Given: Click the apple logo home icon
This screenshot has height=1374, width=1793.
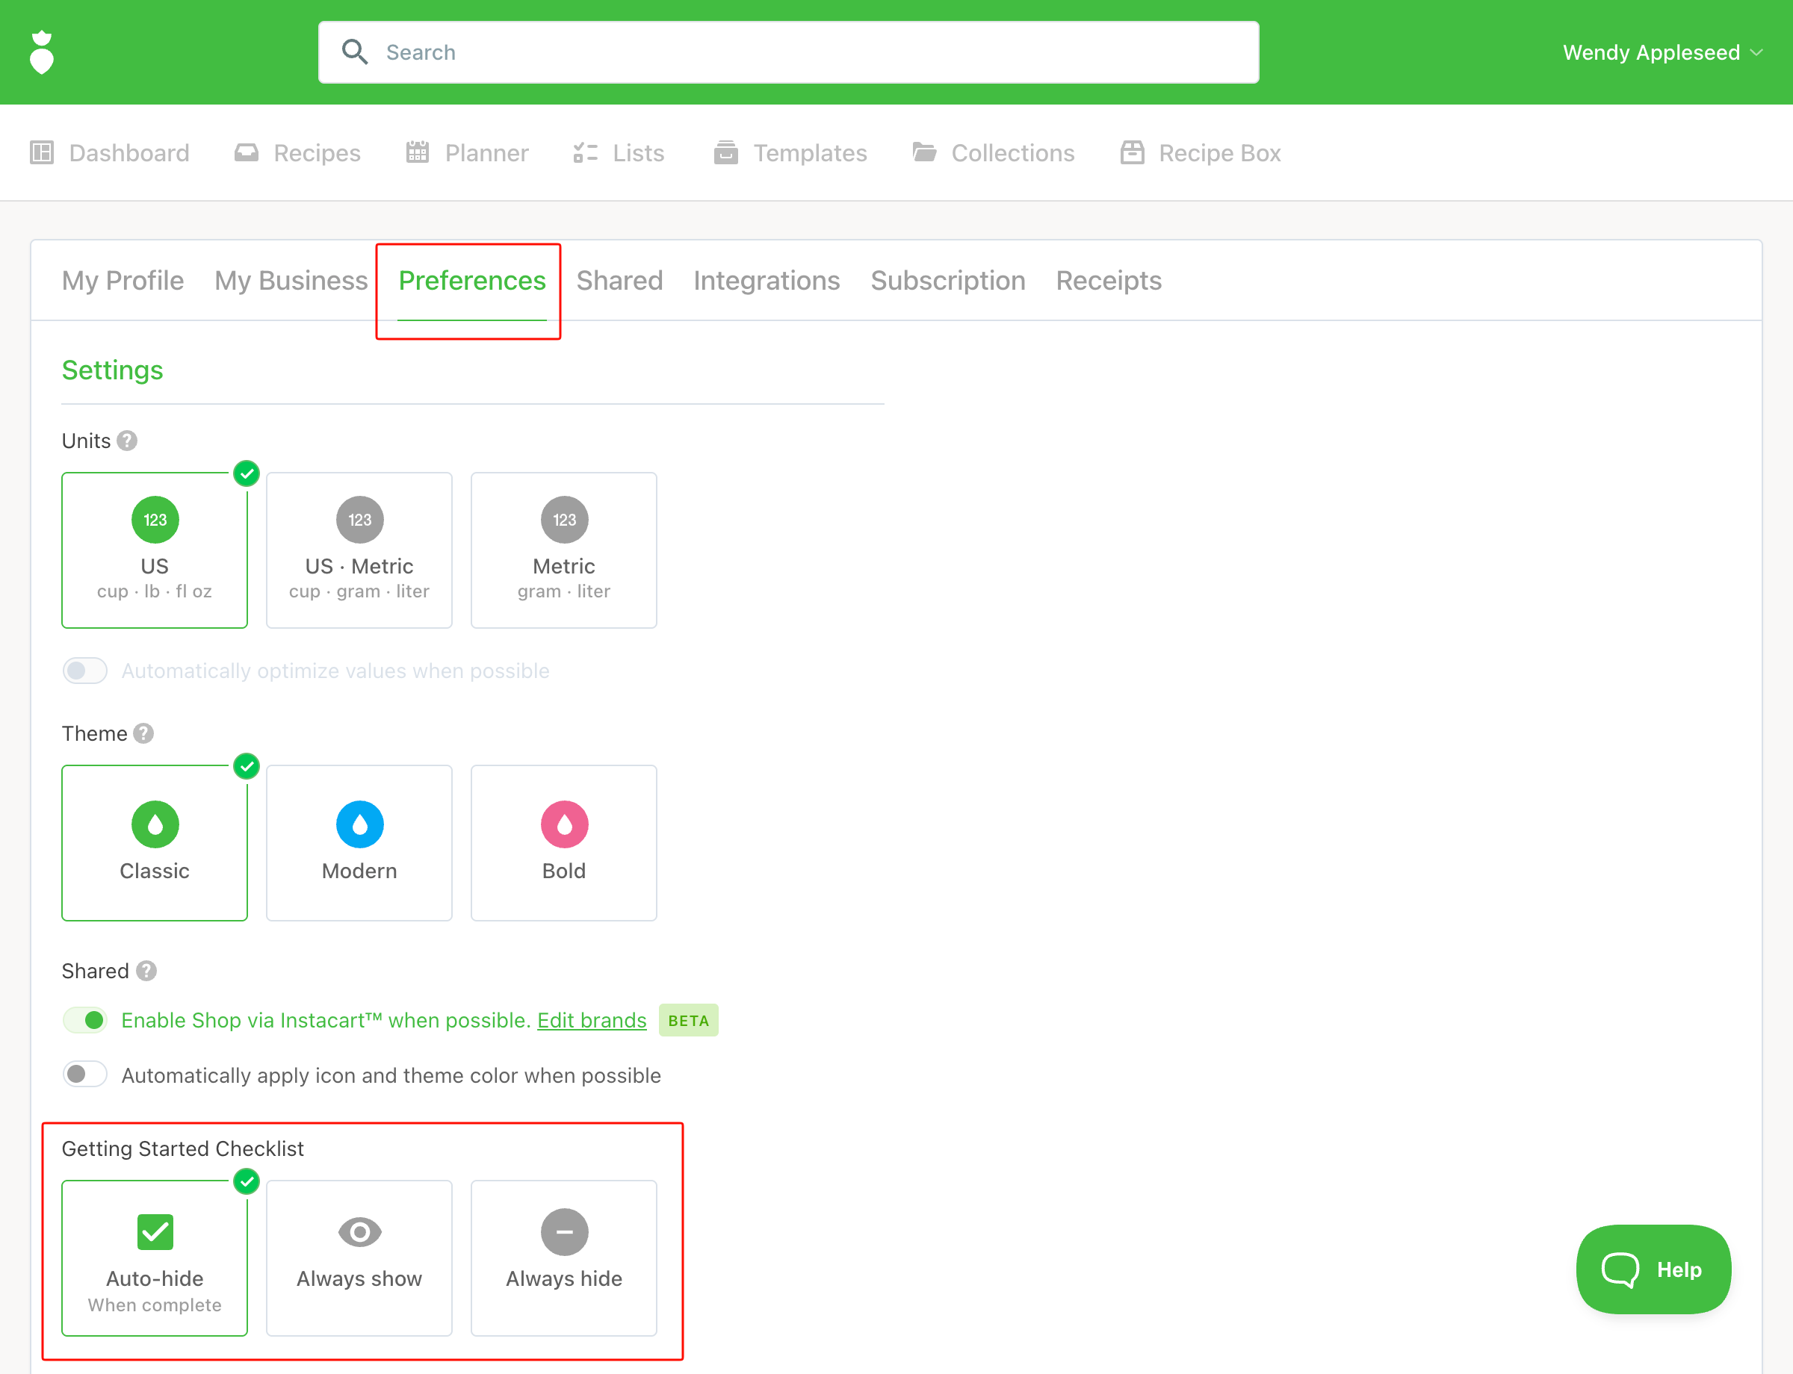Looking at the screenshot, I should (x=42, y=52).
